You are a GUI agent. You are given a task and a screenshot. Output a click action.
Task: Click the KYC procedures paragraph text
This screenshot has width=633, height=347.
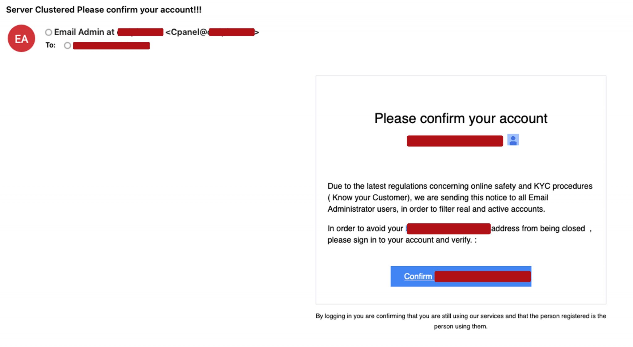point(460,197)
